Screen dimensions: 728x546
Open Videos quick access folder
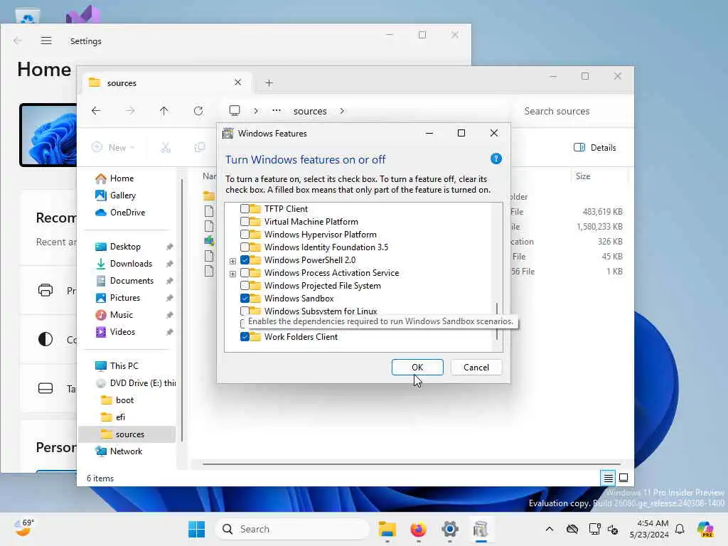116,332
